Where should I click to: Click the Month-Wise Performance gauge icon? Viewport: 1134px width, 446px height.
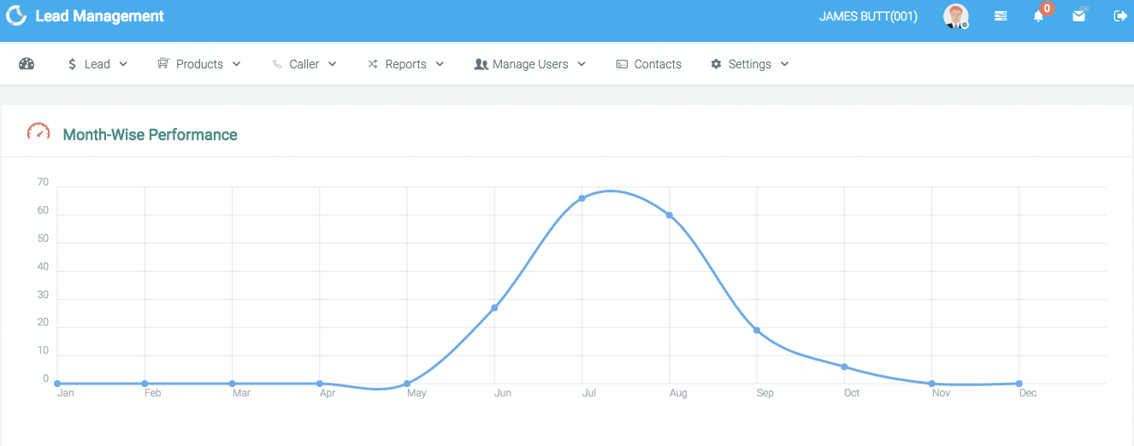[x=38, y=132]
